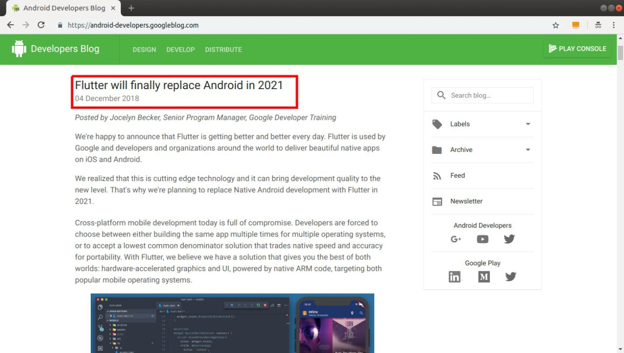This screenshot has width=624, height=353.
Task: Click the date 04 December 2018
Action: click(107, 98)
